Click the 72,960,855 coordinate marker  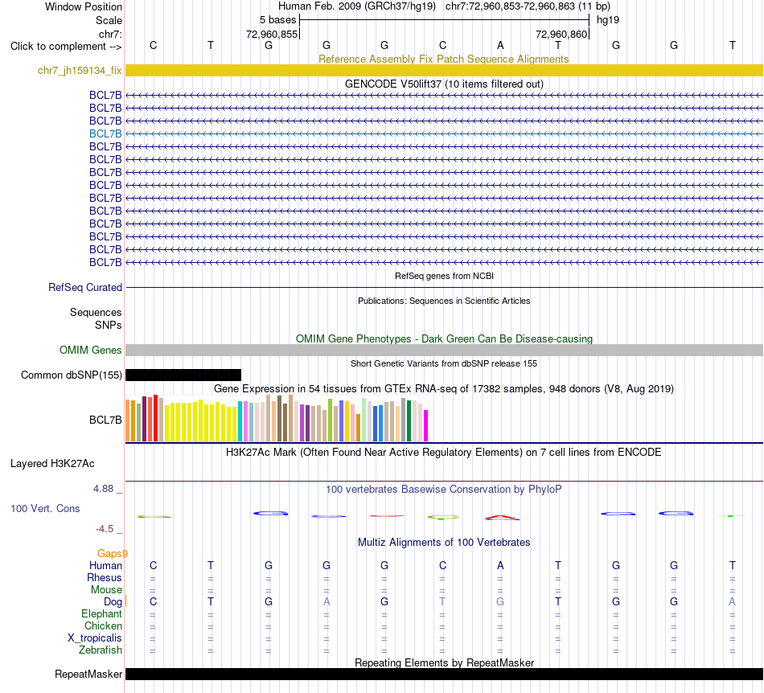[x=272, y=34]
